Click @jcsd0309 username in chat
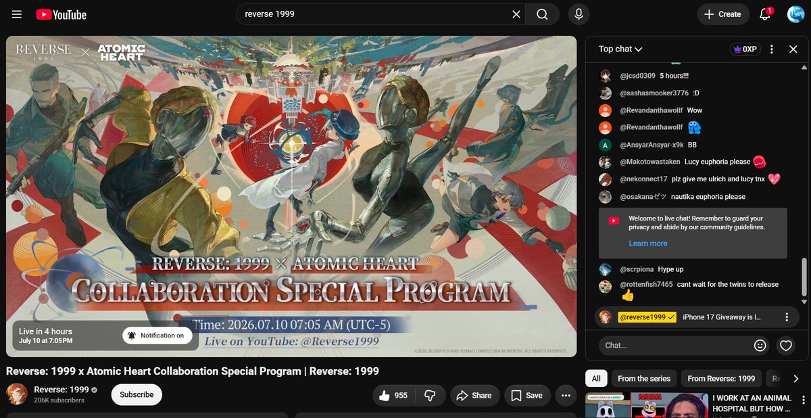 [637, 76]
